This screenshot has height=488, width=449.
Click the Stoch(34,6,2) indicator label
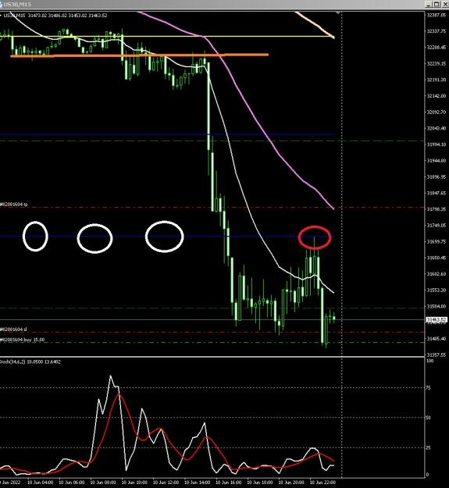[30, 362]
